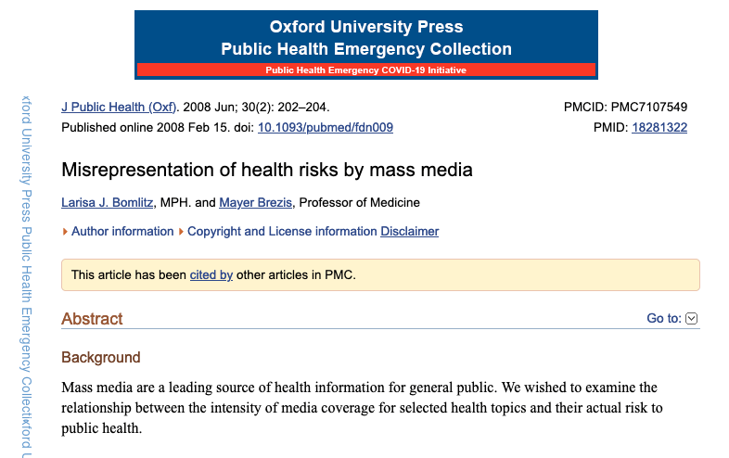
Task: Click the article title Misrepresentation of health risks
Action: click(x=267, y=170)
